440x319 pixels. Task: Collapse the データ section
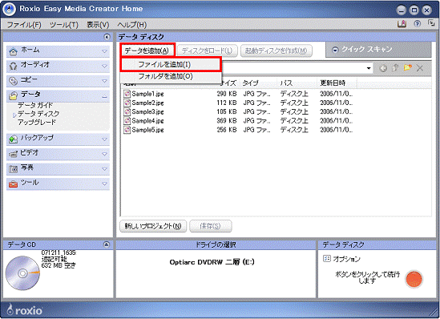pyautogui.click(x=104, y=97)
